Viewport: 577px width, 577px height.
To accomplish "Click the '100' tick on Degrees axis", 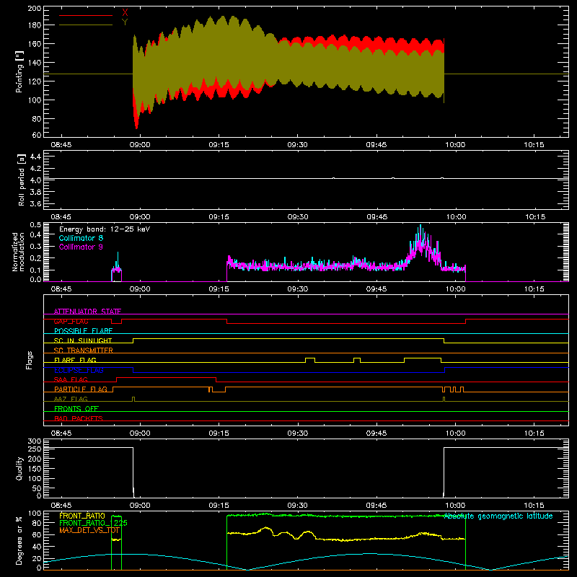I will [34, 514].
